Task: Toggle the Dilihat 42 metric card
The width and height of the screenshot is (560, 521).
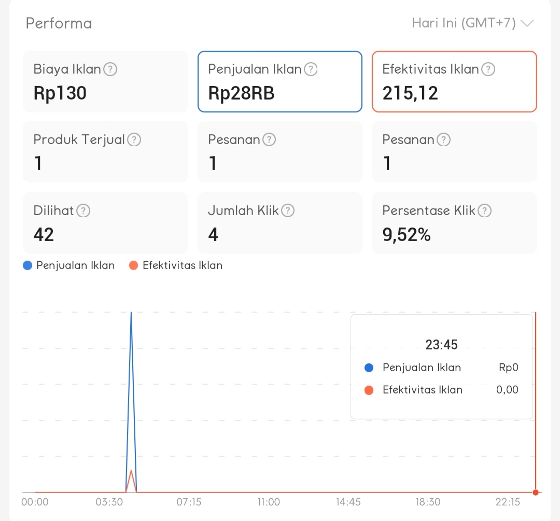Action: [x=105, y=223]
